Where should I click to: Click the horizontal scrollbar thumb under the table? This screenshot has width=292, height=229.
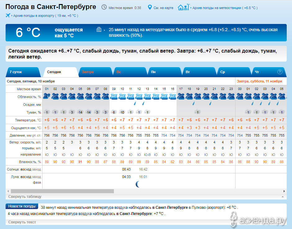[62, 191]
